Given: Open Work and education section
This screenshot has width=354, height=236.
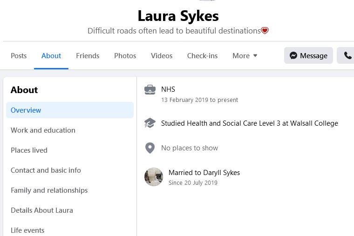Looking at the screenshot, I should point(43,130).
